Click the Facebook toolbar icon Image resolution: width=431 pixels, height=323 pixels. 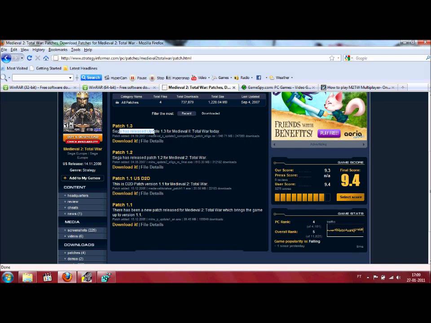tap(259, 78)
